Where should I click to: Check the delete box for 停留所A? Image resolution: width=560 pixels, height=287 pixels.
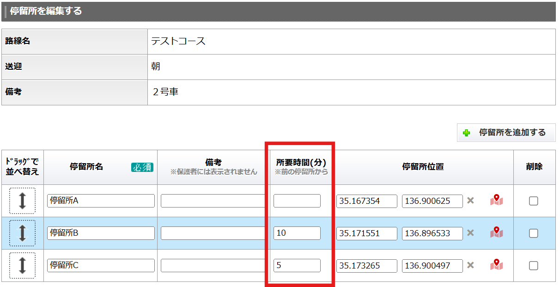[534, 201]
